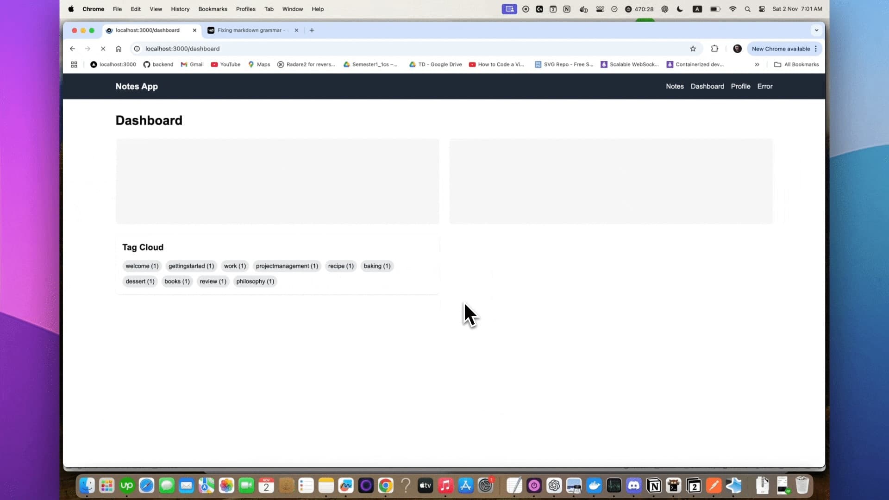Select the projectmanagement tag
Image resolution: width=889 pixels, height=500 pixels.
[x=287, y=266]
